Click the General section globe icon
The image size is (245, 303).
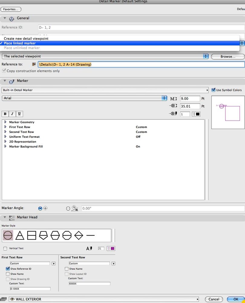click(11, 19)
